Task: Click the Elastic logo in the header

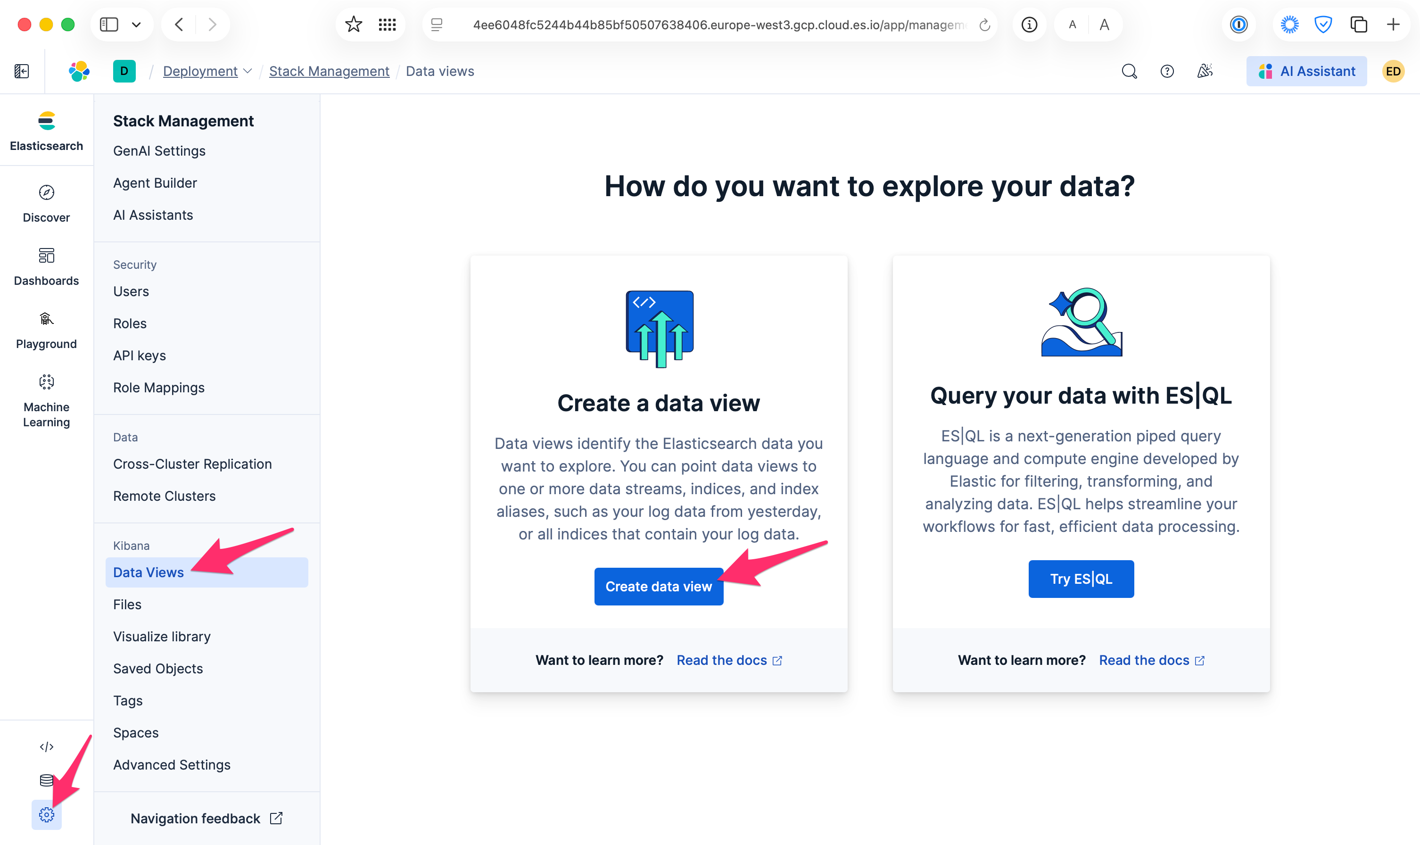Action: click(79, 71)
